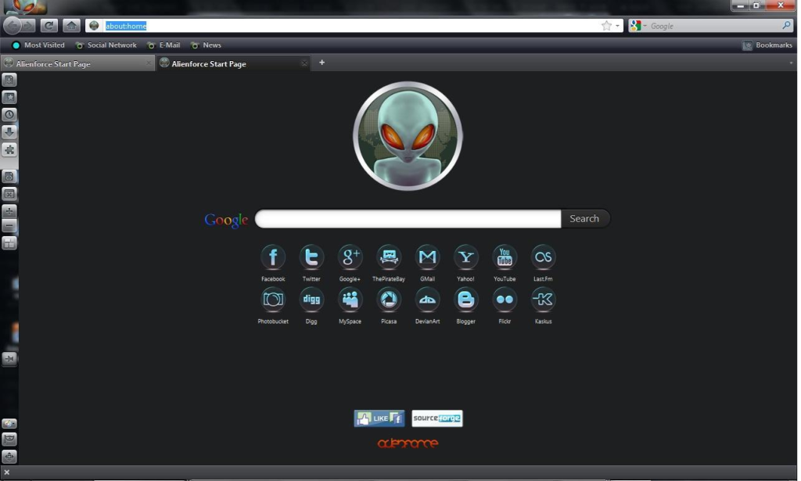
Task: Open a new tab with plus button
Action: tap(321, 63)
